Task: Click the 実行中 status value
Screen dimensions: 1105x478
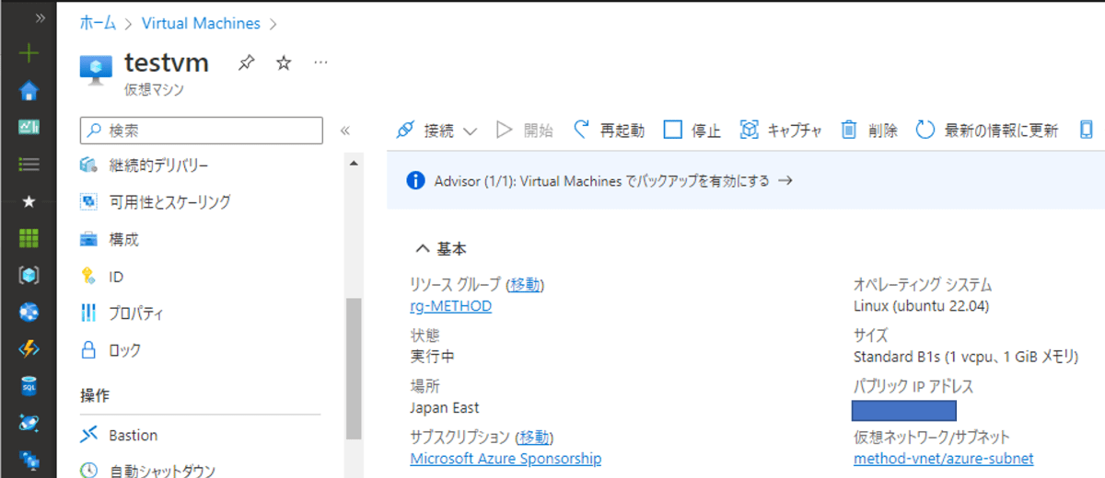Action: (432, 357)
